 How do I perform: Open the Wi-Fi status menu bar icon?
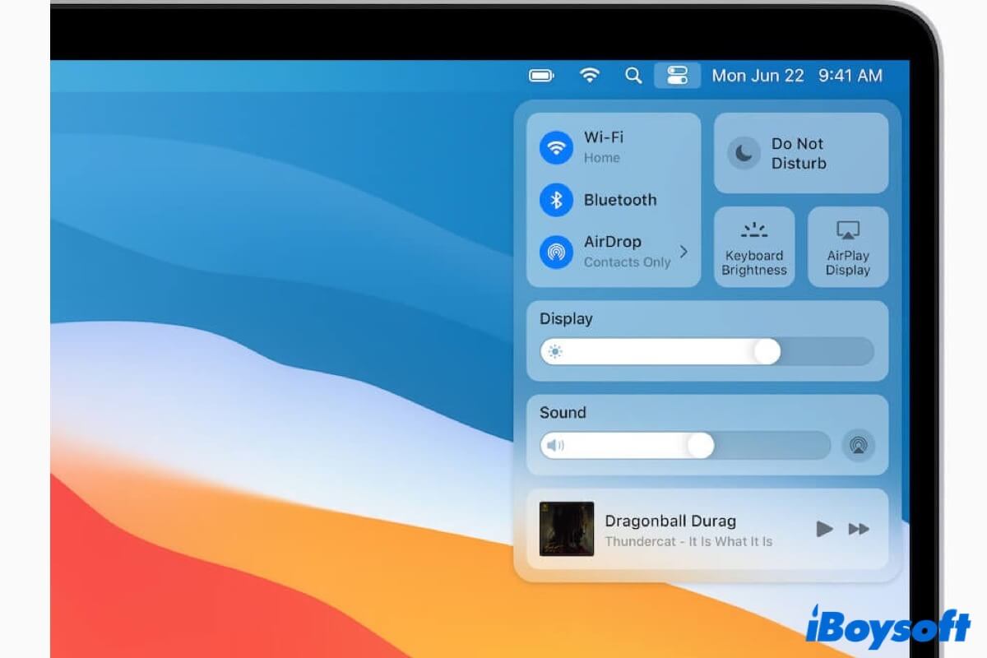[x=589, y=76]
